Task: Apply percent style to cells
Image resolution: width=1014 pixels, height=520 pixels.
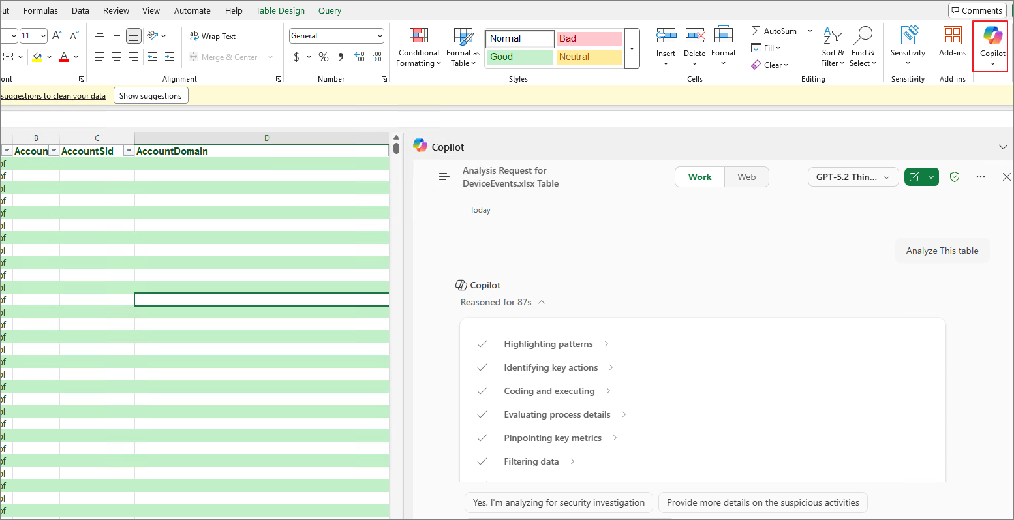Action: point(324,57)
